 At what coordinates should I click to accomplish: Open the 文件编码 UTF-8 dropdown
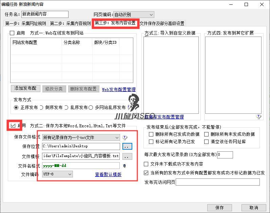point(57,174)
